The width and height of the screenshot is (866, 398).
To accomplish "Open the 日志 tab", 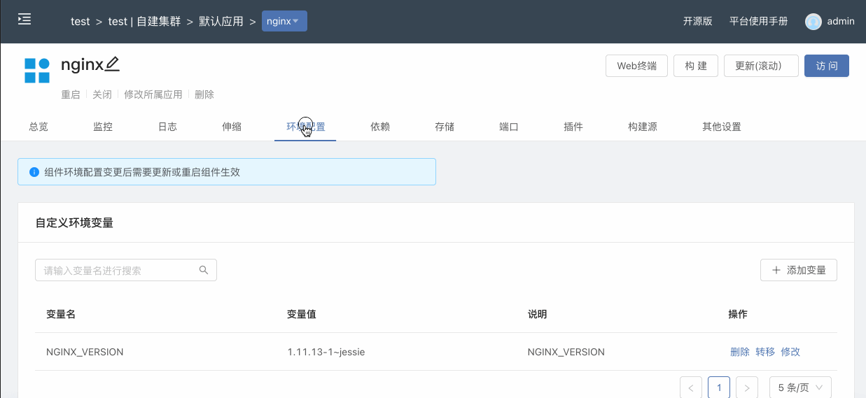I will coord(167,127).
